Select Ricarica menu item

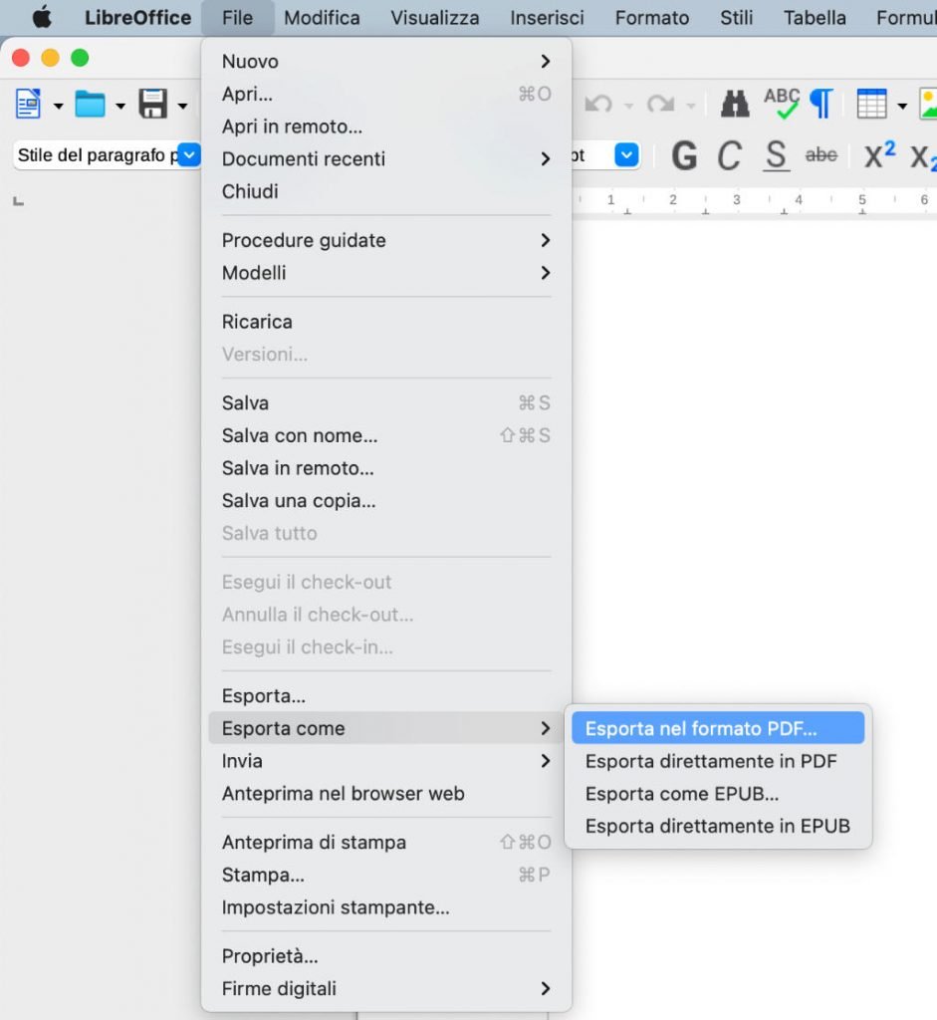point(386,322)
